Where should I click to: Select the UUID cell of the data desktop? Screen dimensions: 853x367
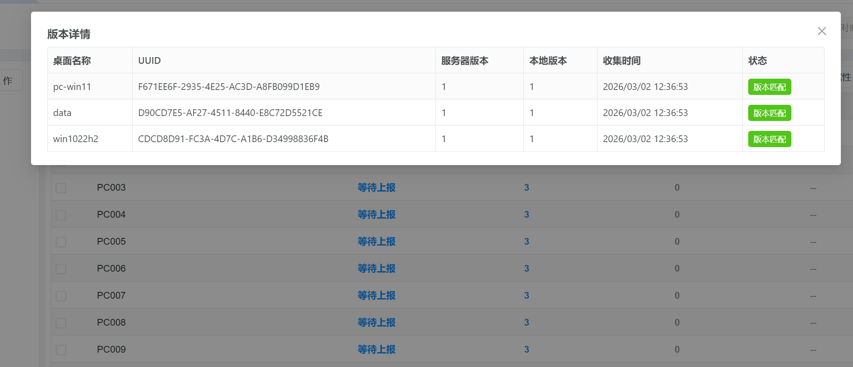tap(230, 113)
